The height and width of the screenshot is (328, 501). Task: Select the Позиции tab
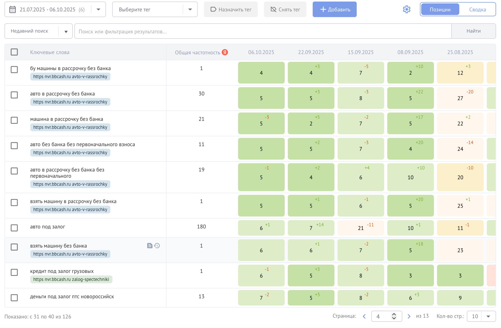440,10
